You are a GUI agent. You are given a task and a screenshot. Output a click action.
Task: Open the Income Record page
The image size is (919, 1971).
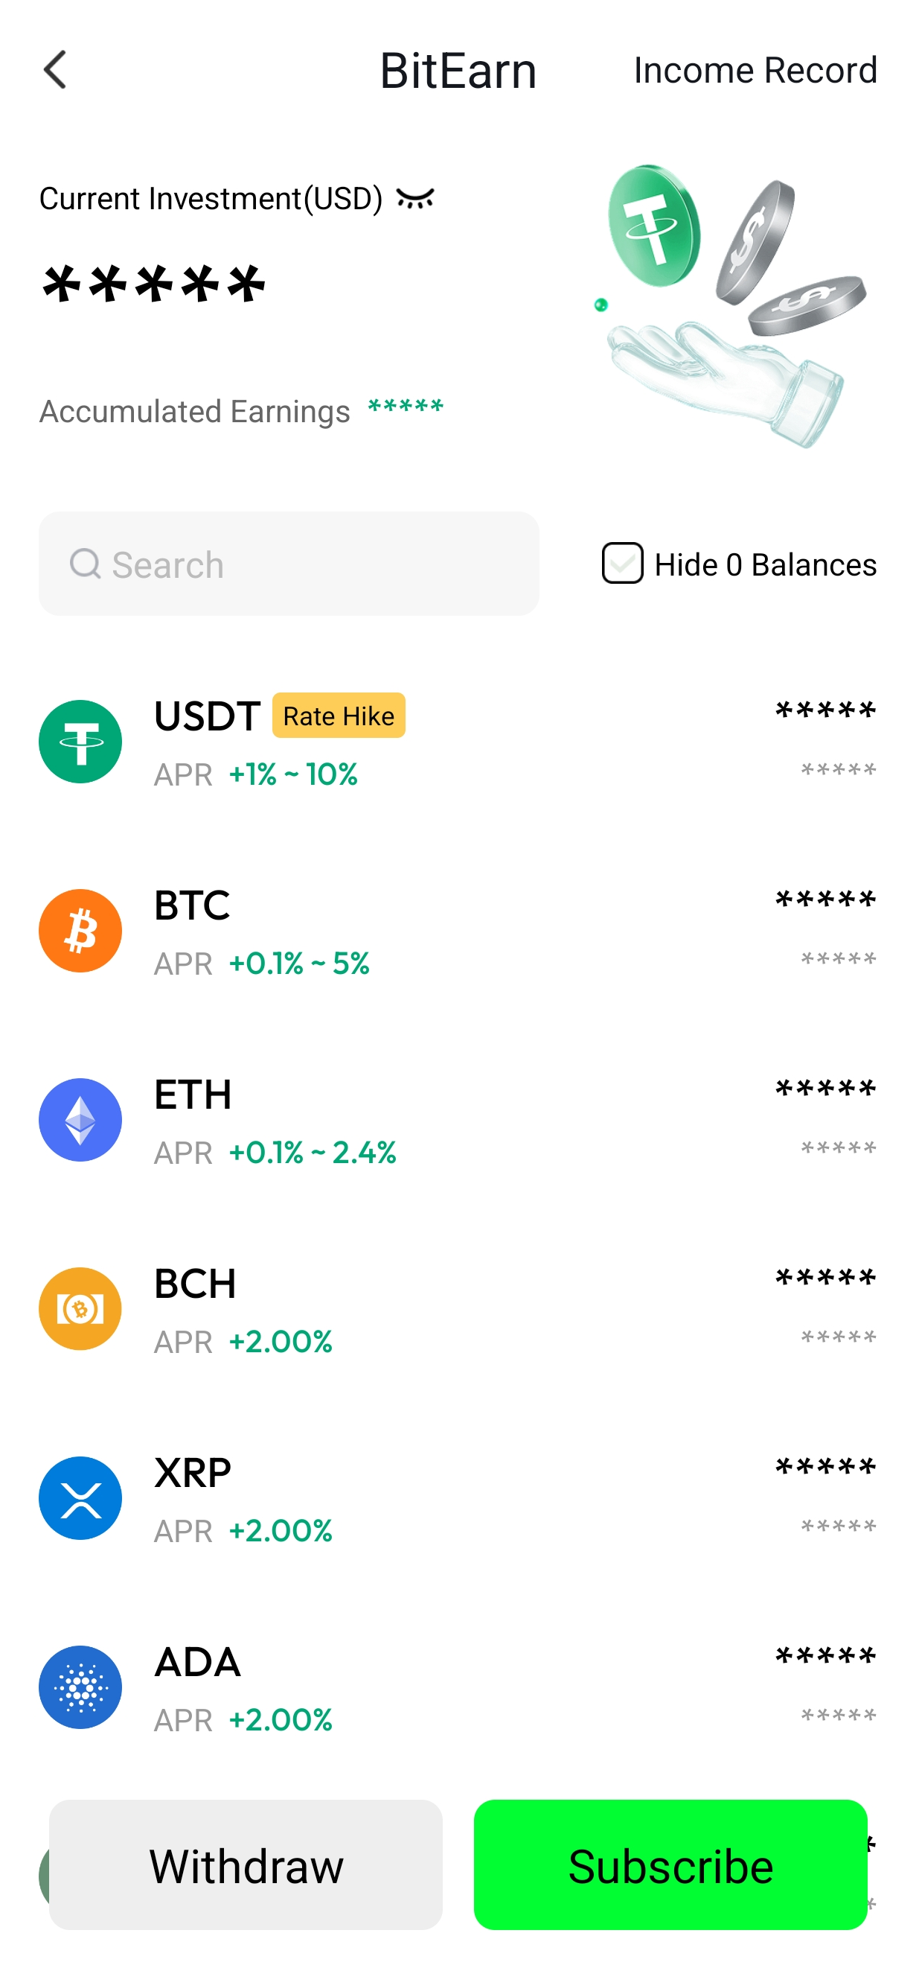[x=755, y=71]
